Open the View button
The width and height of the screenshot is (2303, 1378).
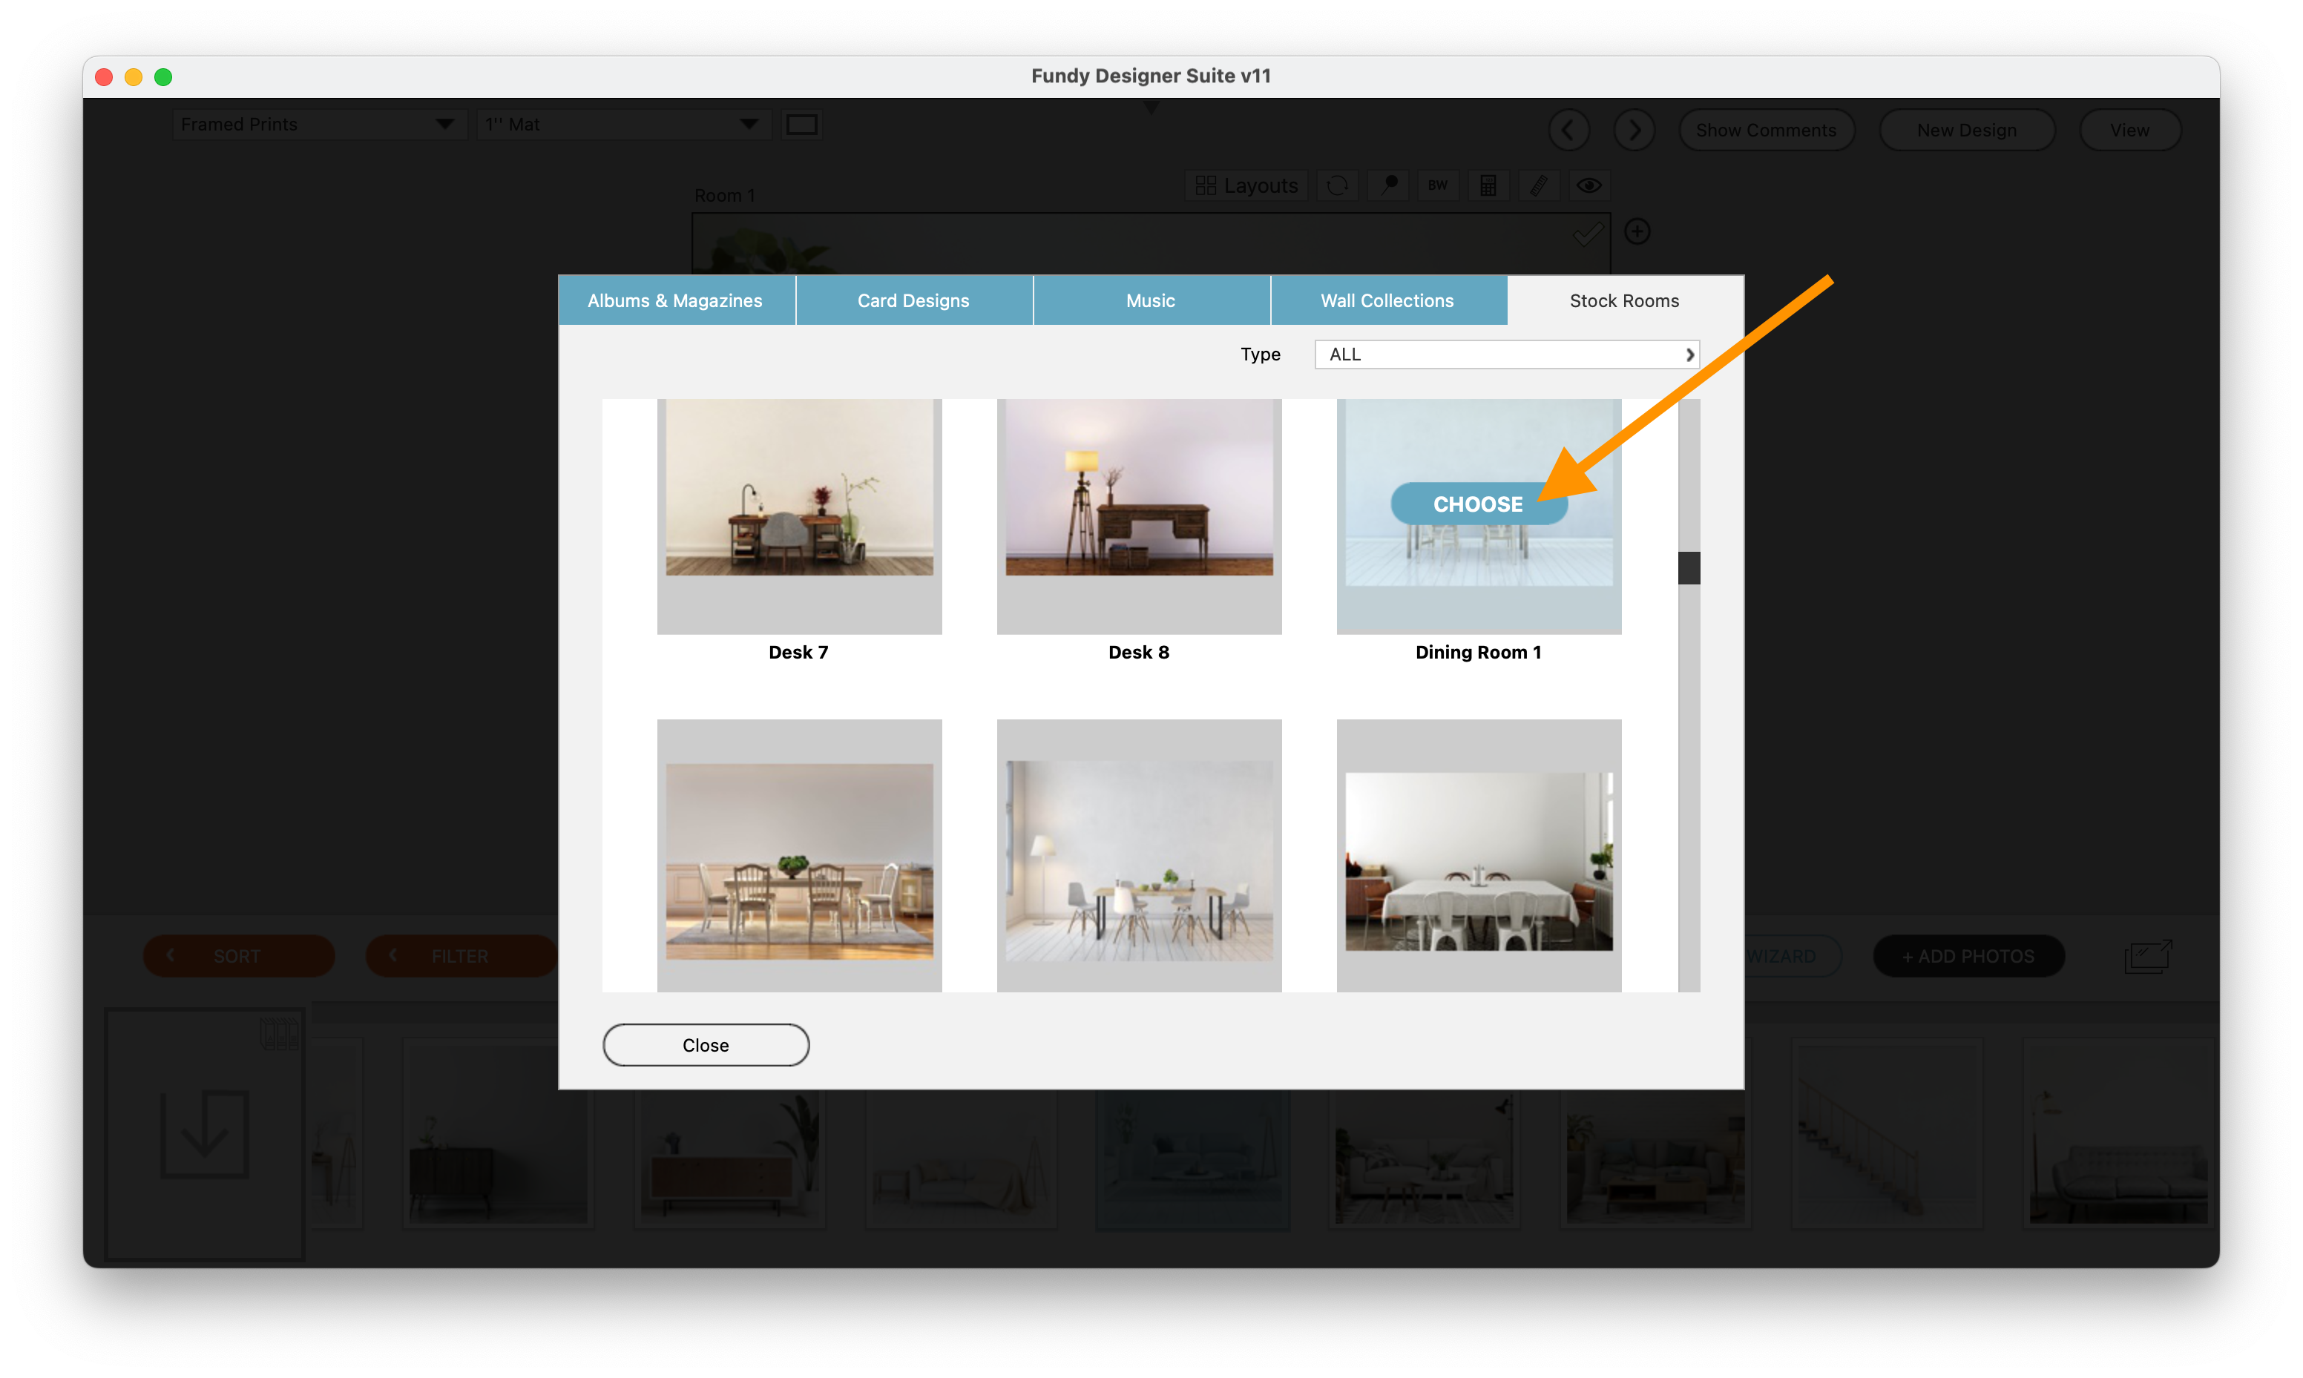pyautogui.click(x=2129, y=130)
